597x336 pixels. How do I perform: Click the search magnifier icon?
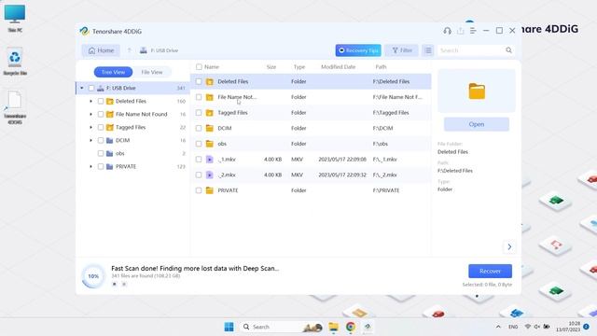point(508,50)
